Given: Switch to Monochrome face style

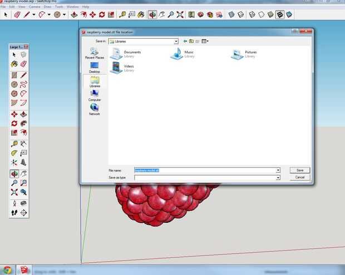Looking at the screenshot, I should click(289, 14).
